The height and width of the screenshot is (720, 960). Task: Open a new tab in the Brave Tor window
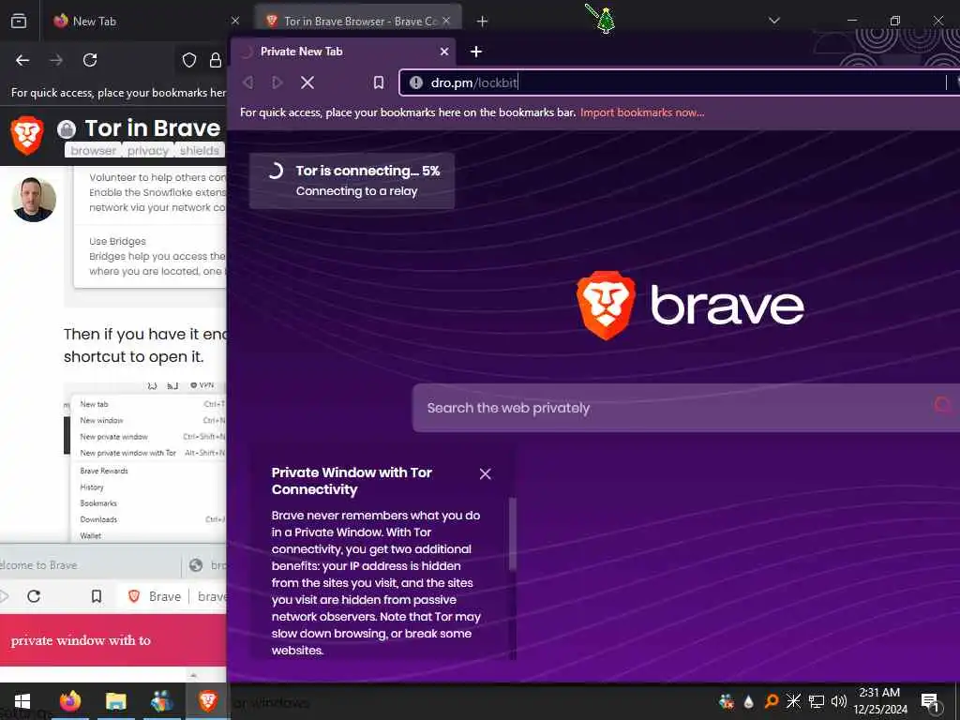pyautogui.click(x=475, y=52)
